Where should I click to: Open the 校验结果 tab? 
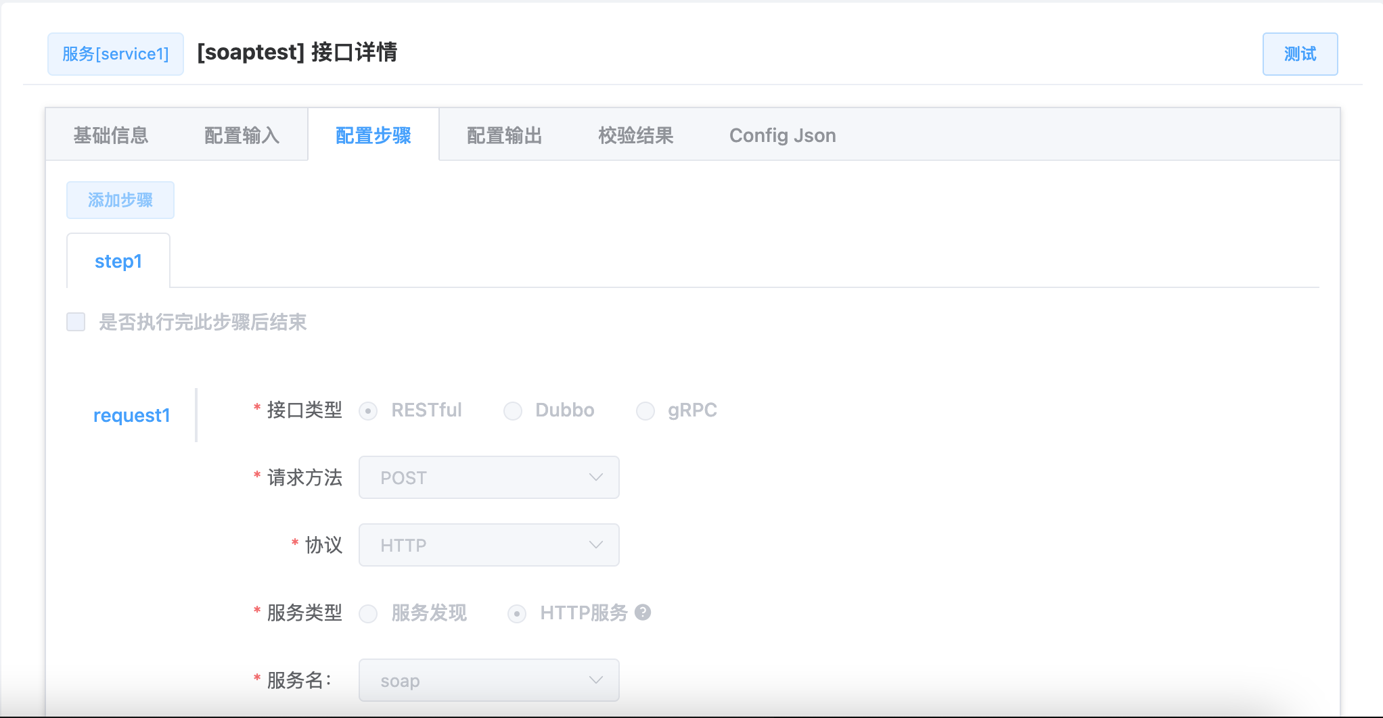click(x=636, y=135)
